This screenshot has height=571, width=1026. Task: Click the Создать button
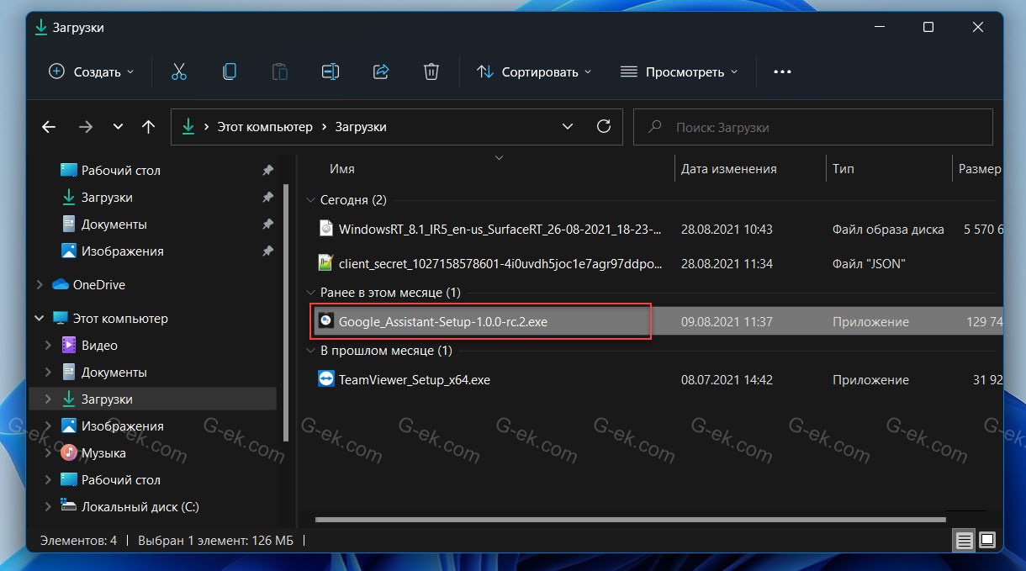click(90, 71)
